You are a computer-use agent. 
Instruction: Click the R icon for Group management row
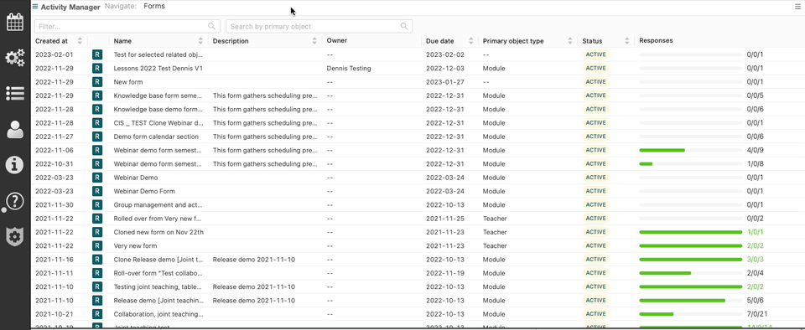pos(97,205)
